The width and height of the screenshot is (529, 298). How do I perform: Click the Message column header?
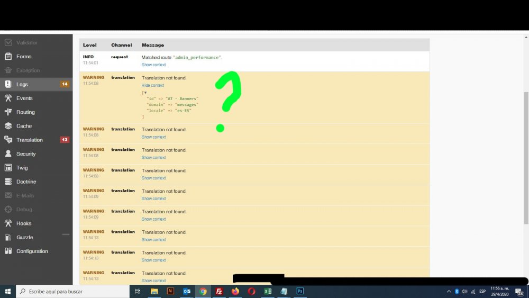click(153, 45)
